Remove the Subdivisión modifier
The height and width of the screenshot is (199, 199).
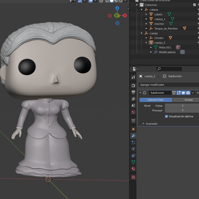coord(197,93)
